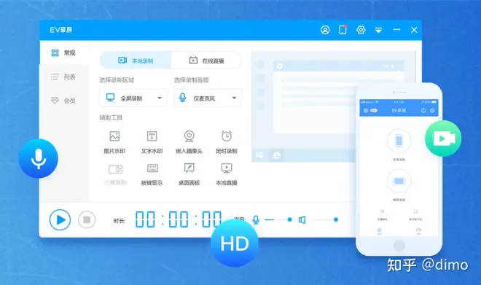Image resolution: width=481 pixels, height=285 pixels.
Task: Close the EV录屏 window
Action: [x=414, y=30]
